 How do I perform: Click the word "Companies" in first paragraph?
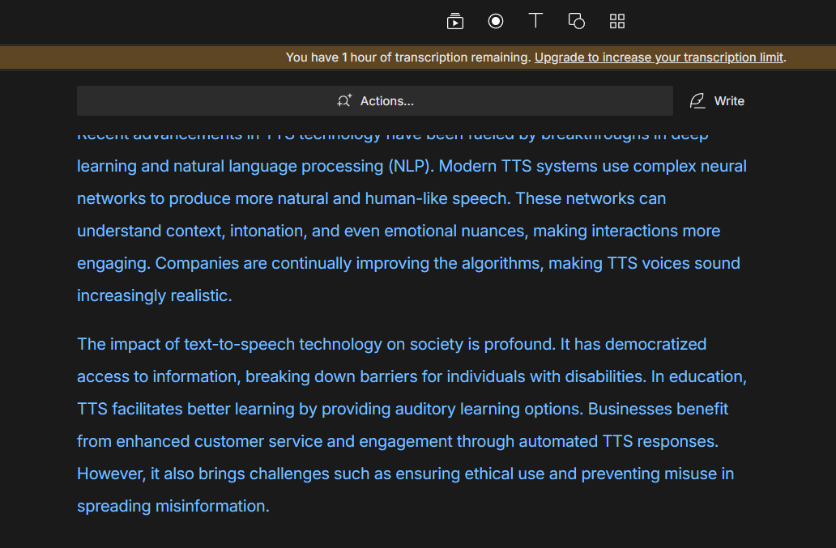click(191, 263)
